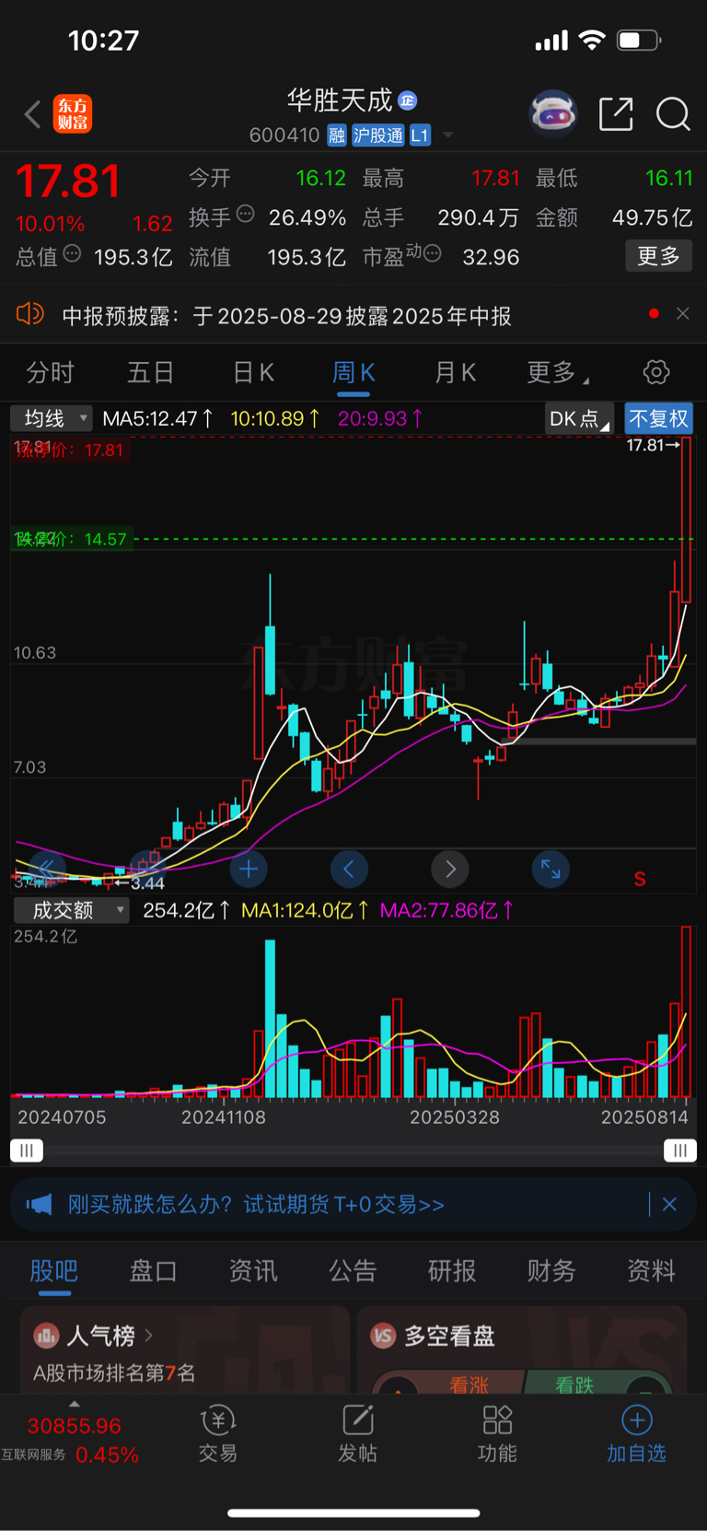Open 成交额 sub-indicator dropdown

[x=71, y=910]
